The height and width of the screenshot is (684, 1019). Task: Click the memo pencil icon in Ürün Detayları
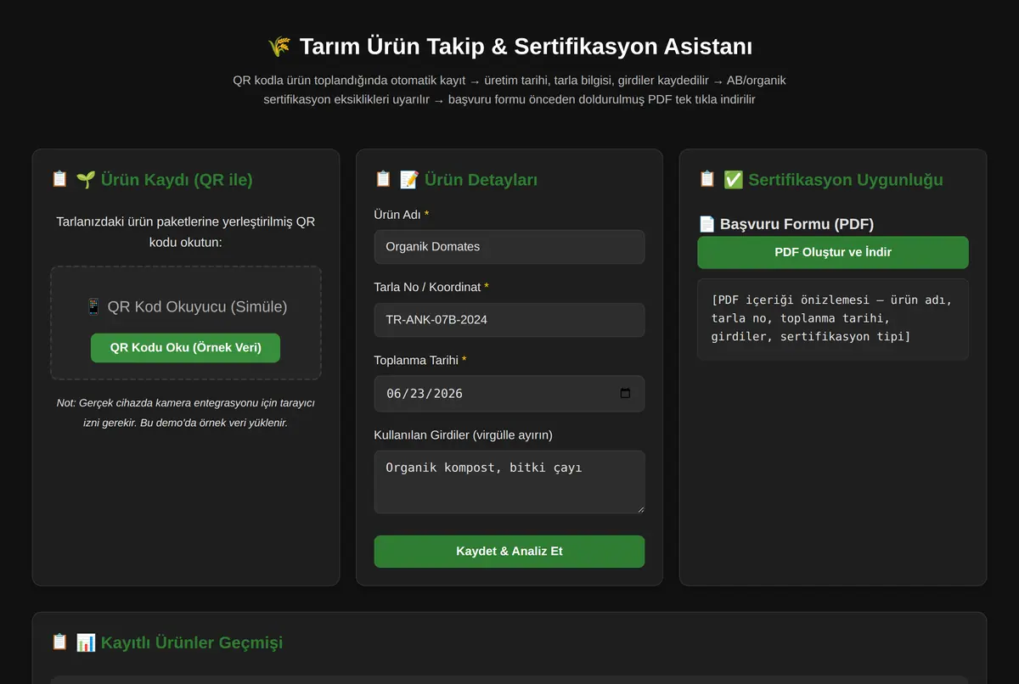pyautogui.click(x=409, y=179)
